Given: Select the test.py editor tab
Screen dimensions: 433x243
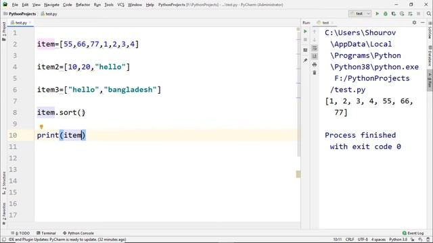Looking at the screenshot, I should (20, 22).
